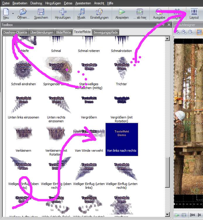Switch to the Layout view

(x=194, y=12)
